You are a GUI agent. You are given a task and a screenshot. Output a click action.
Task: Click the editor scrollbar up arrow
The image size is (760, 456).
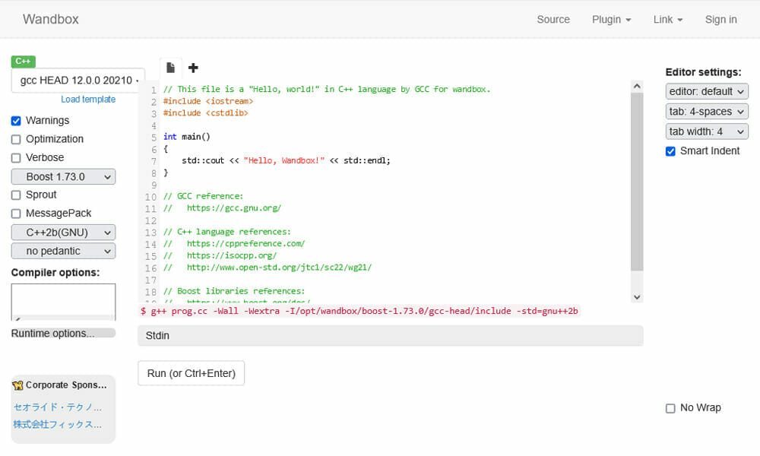click(x=637, y=87)
